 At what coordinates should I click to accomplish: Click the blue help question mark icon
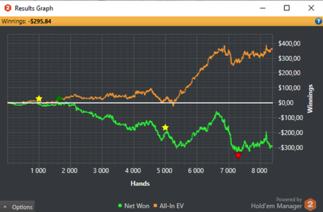click(319, 21)
